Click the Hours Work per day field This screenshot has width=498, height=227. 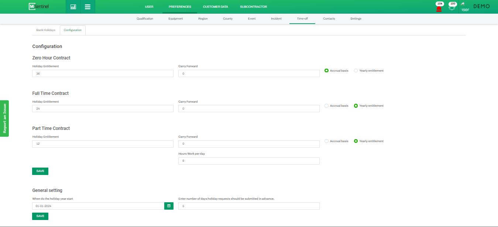[x=249, y=161]
